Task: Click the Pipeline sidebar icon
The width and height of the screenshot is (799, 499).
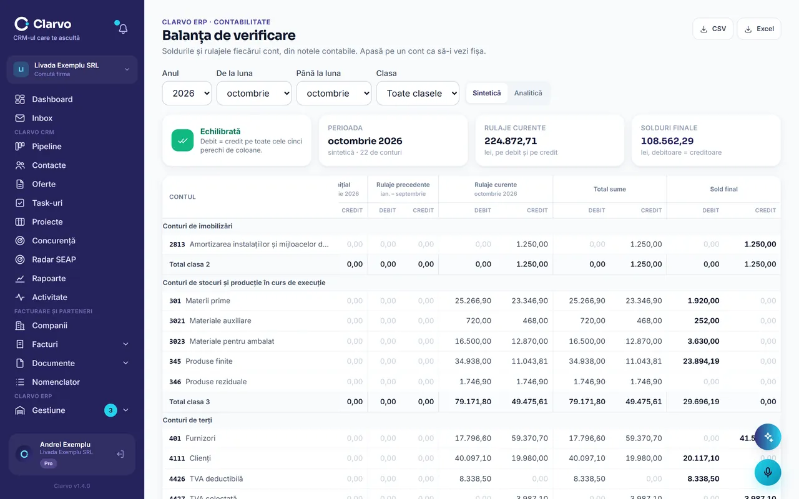Action: 20,147
